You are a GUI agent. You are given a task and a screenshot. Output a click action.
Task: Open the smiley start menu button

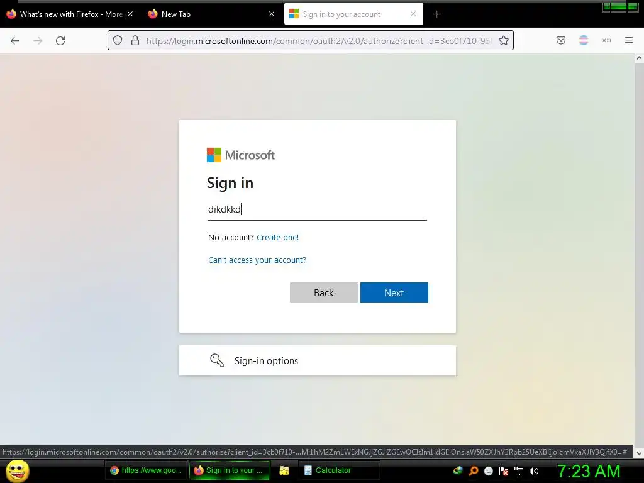(x=17, y=470)
